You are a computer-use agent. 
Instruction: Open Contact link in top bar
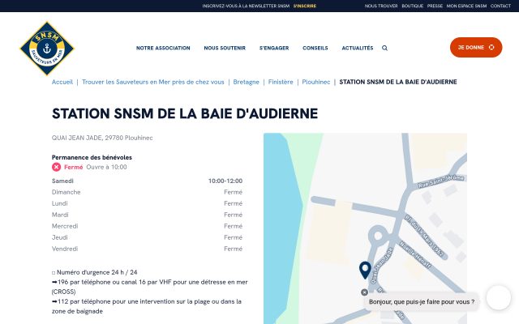(x=500, y=6)
